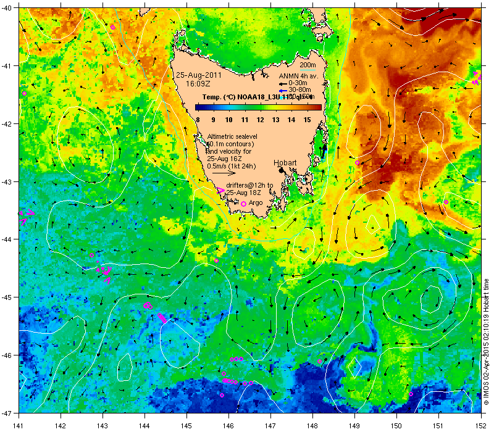
Task: Click the longitude axis label 147
Action: pyautogui.click(x=270, y=426)
